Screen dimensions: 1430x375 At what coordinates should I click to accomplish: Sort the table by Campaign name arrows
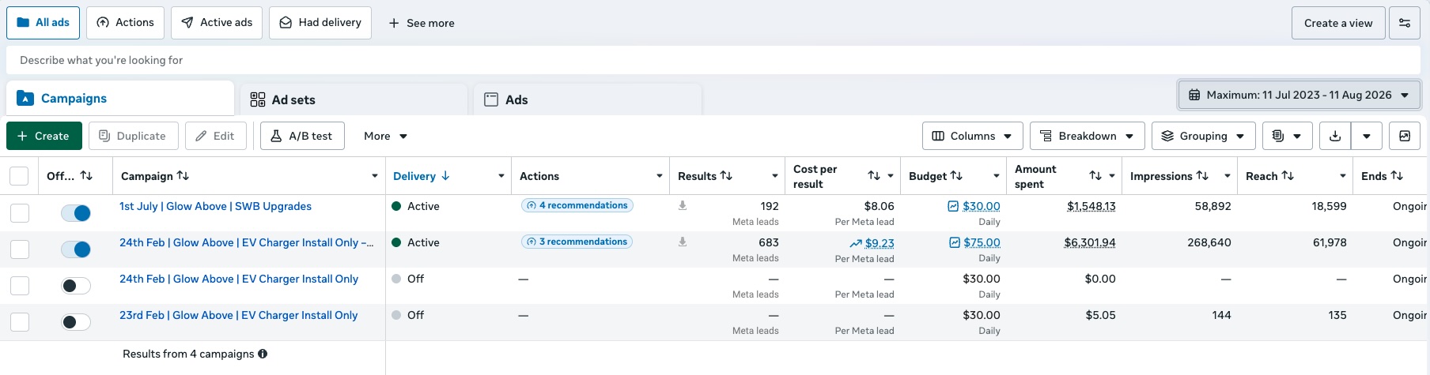pos(183,176)
